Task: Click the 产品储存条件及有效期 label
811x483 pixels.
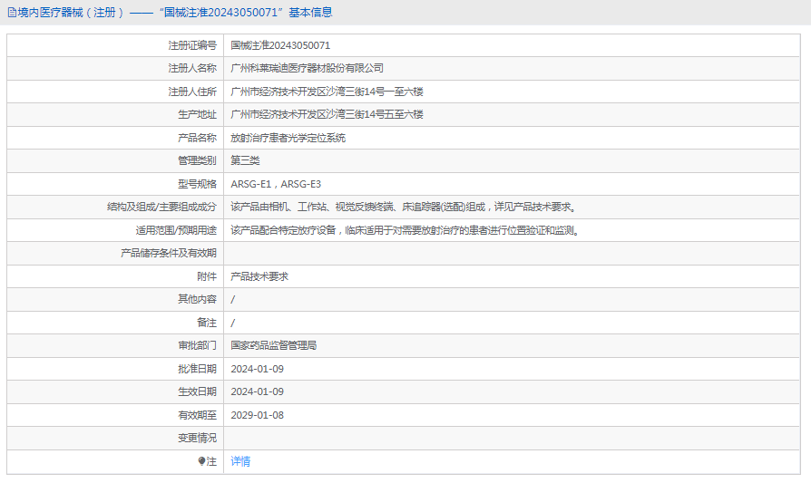Action: pyautogui.click(x=169, y=253)
